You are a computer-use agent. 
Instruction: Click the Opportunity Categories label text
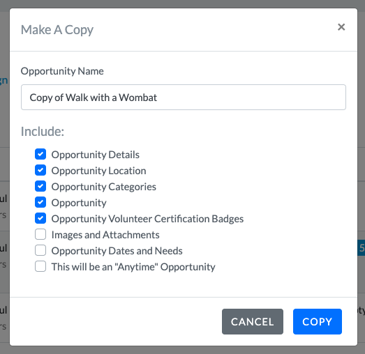(104, 187)
